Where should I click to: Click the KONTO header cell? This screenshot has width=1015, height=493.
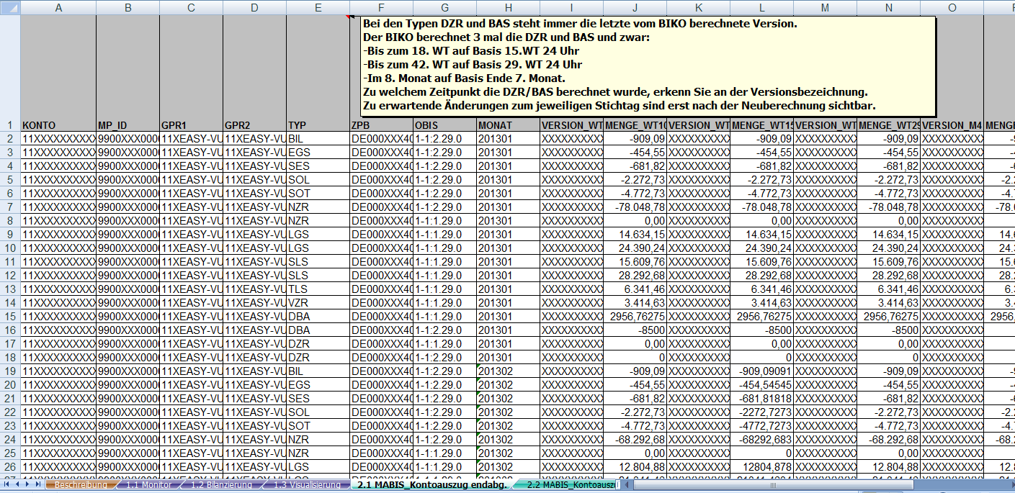pyautogui.click(x=58, y=125)
